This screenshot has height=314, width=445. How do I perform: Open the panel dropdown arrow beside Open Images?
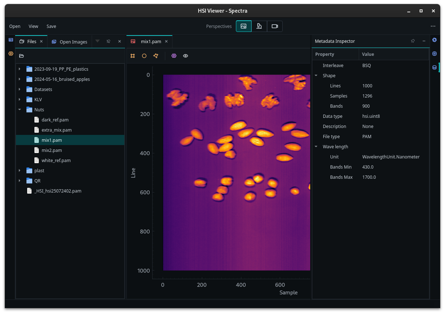(97, 41)
